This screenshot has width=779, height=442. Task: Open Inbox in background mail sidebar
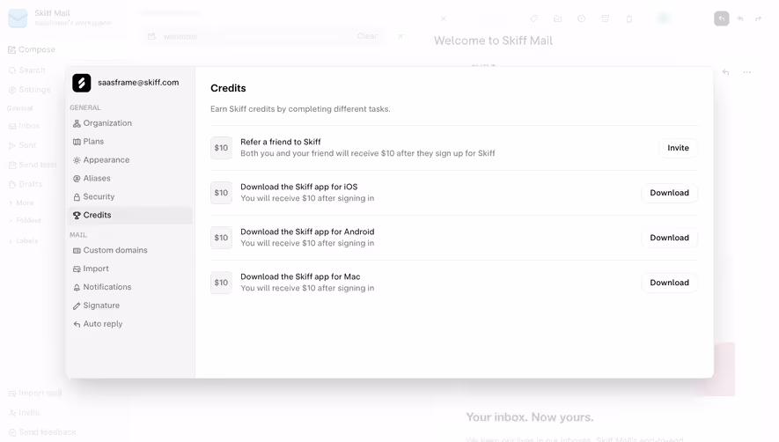25,126
